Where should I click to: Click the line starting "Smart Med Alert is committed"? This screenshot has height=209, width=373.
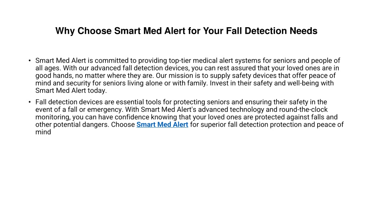(188, 61)
